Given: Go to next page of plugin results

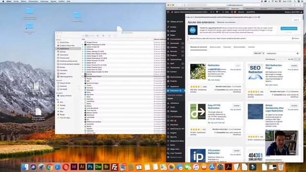Looking at the screenshot, I should tap(295, 59).
